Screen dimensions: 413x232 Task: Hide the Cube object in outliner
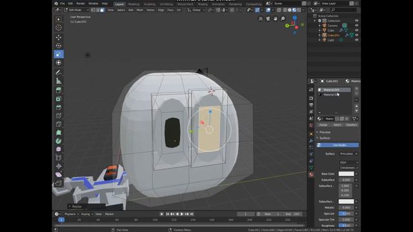click(x=357, y=30)
